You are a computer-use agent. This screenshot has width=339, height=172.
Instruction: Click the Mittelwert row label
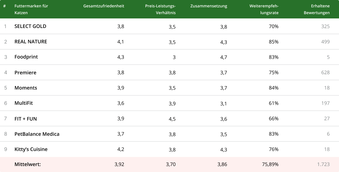[x=28, y=165]
